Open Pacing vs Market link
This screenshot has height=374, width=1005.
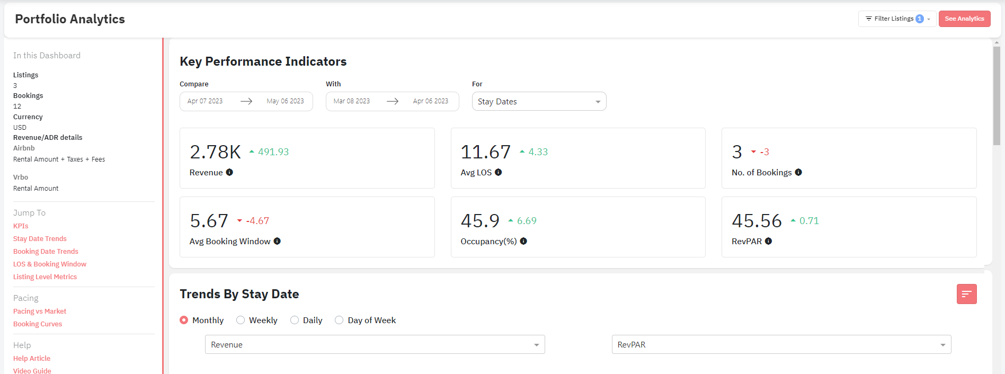40,311
